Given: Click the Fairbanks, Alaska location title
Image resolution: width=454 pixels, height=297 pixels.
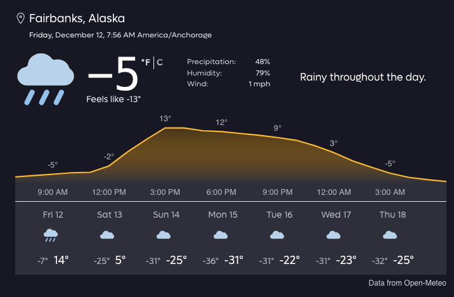Looking at the screenshot, I should (77, 18).
